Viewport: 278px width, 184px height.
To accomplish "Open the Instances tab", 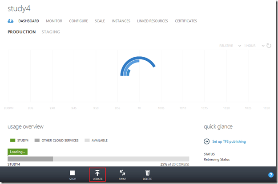I will coord(121,21).
